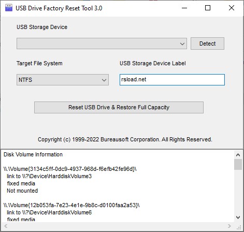Click the vertical scrollbar down arrow in log
Viewport: 244px width, 232px height.
pyautogui.click(x=238, y=218)
